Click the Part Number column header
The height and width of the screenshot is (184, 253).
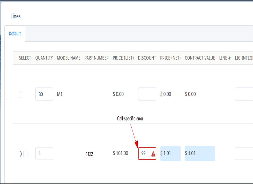96,58
